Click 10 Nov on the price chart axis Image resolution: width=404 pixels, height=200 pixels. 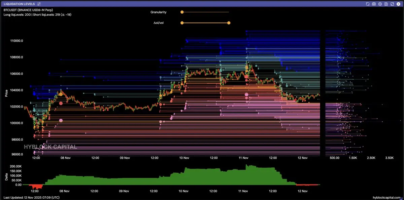184,157
